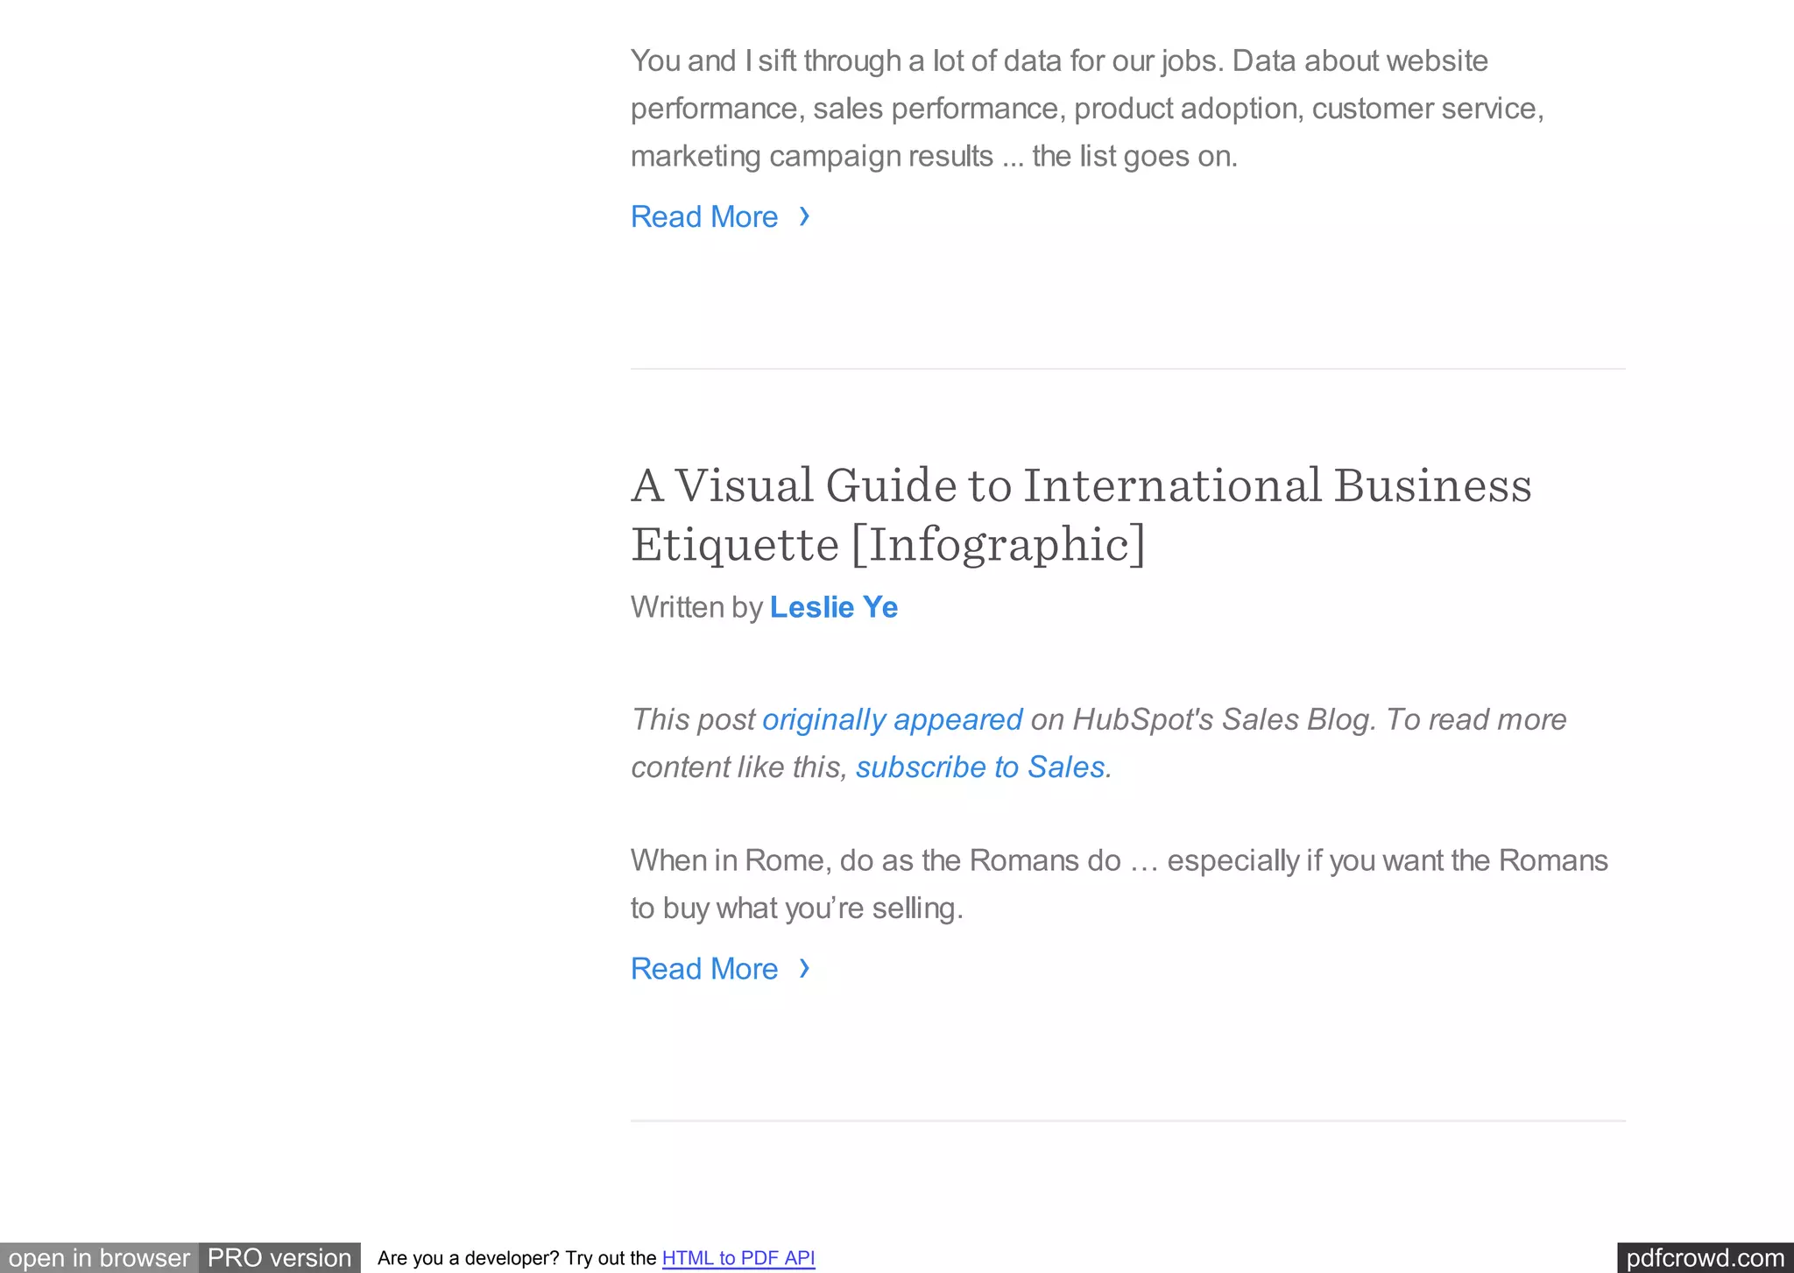Click the chevron after the first Read More

804,216
